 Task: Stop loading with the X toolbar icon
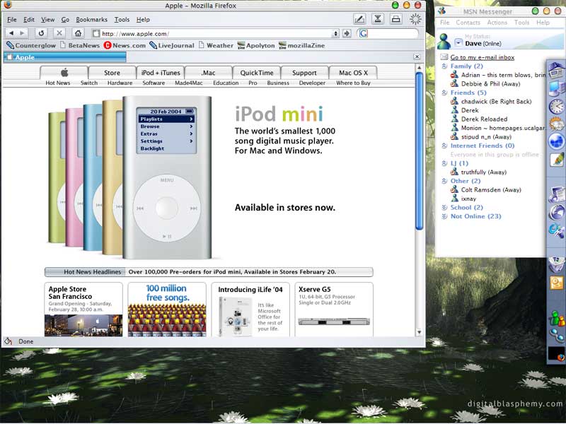click(x=59, y=33)
